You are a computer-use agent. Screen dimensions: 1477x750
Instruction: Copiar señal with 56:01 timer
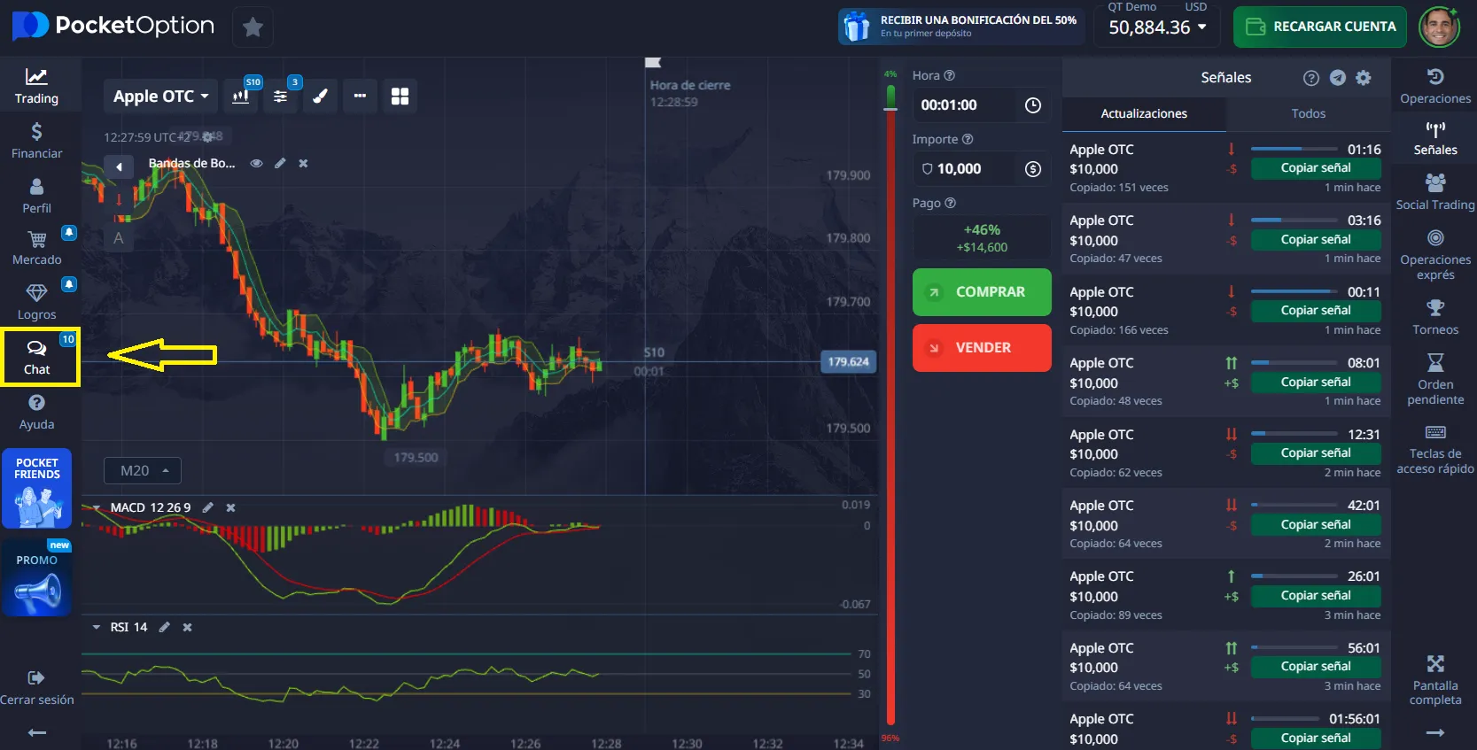tap(1316, 667)
